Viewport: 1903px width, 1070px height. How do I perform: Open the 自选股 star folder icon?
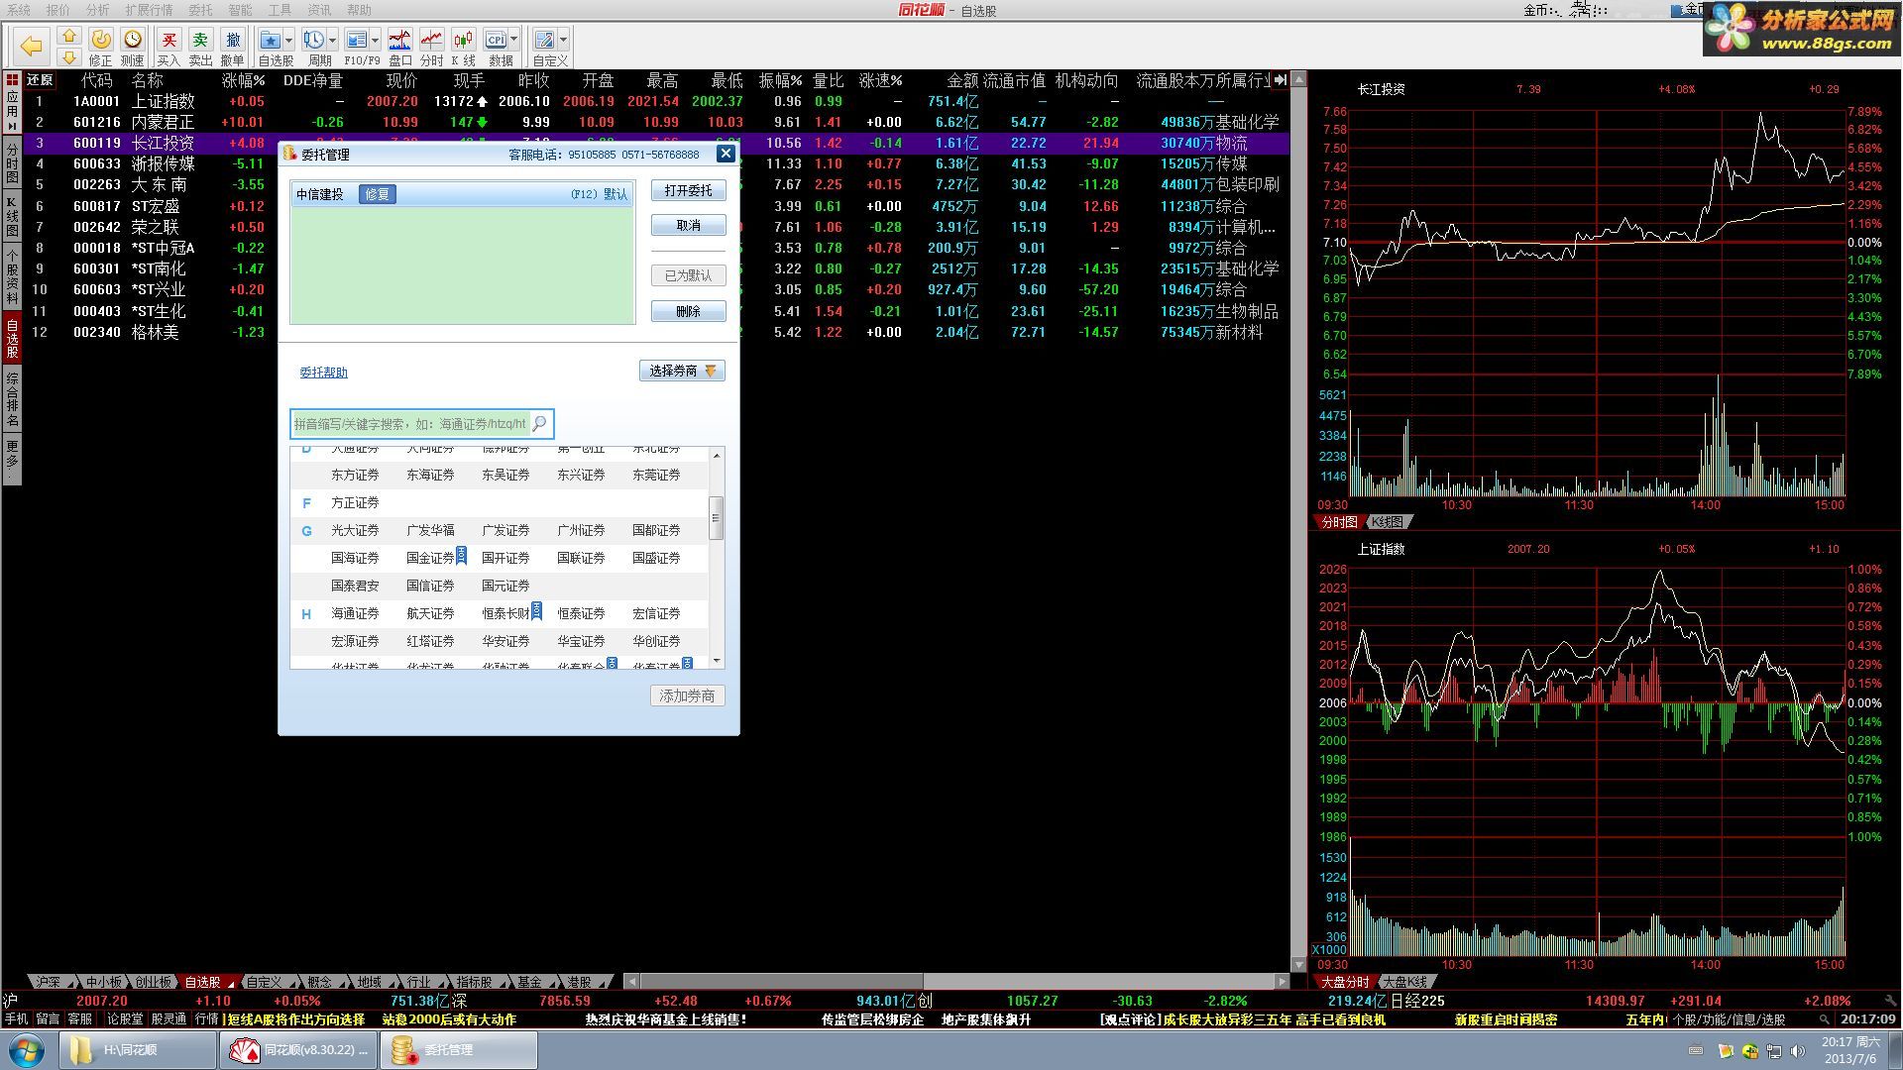click(x=270, y=40)
